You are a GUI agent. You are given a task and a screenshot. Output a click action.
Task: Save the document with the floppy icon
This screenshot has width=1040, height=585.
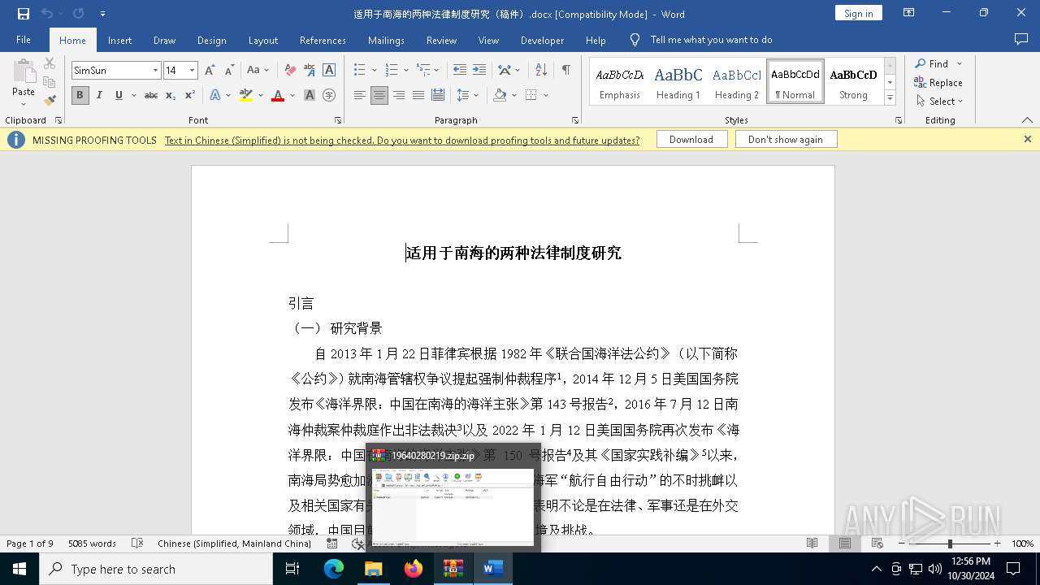coord(24,14)
